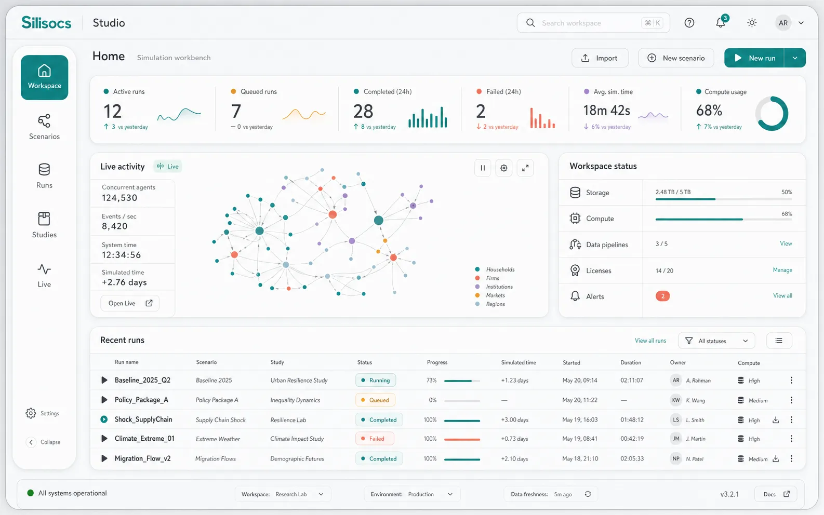Follow the View all runs link
Image resolution: width=824 pixels, height=515 pixels.
650,341
